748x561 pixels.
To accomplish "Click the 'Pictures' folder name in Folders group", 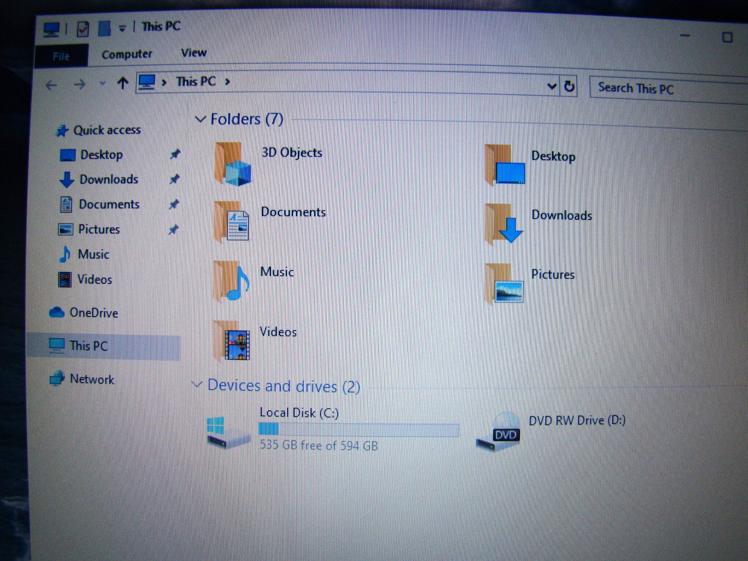I will 553,274.
